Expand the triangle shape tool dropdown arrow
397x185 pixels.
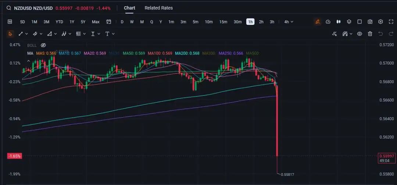(x=56, y=34)
